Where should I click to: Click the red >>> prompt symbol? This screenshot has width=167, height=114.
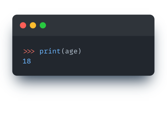click(x=29, y=51)
